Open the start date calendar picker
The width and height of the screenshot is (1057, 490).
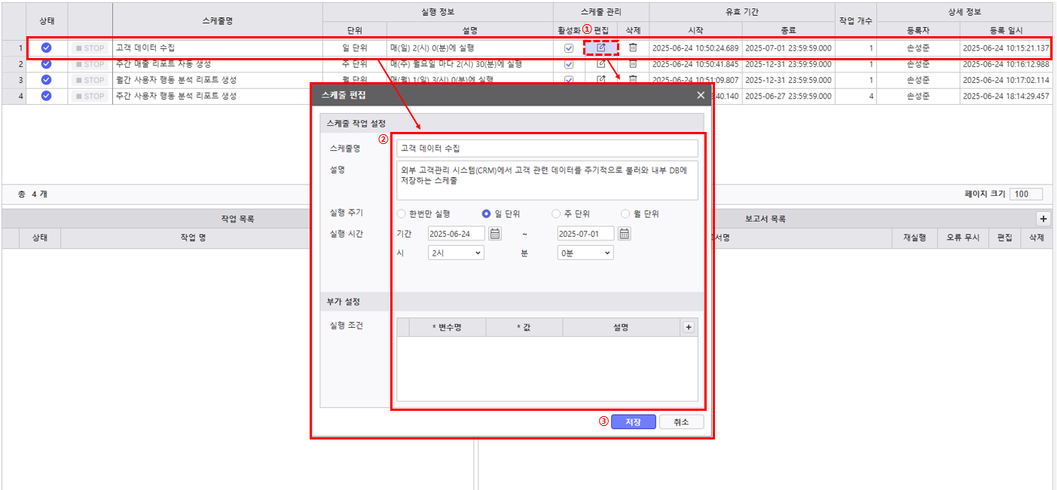(495, 234)
